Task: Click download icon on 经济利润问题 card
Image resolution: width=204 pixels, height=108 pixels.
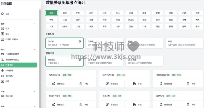Action: pyautogui.click(x=134, y=84)
